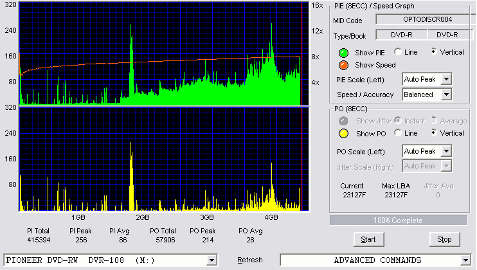Image resolution: width=477 pixels, height=270 pixels.
Task: Select Vertical mode for PIE graph
Action: [434, 51]
